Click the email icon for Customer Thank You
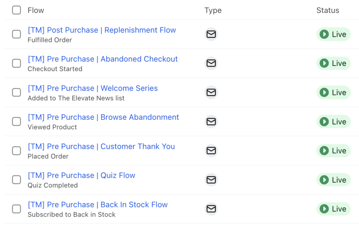Viewport: 359px width, 226px height. click(x=211, y=151)
